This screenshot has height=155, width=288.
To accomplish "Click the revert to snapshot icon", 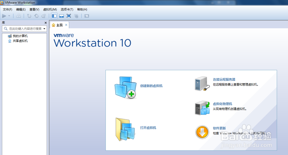I will point(36,16).
